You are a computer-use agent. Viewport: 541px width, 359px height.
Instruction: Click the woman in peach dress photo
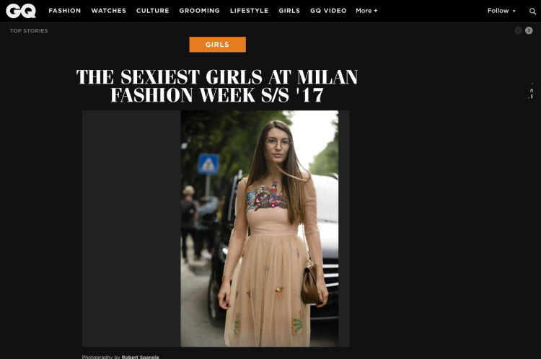point(260,229)
